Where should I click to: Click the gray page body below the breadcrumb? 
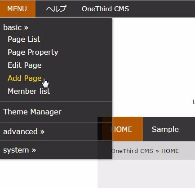(x=146, y=174)
